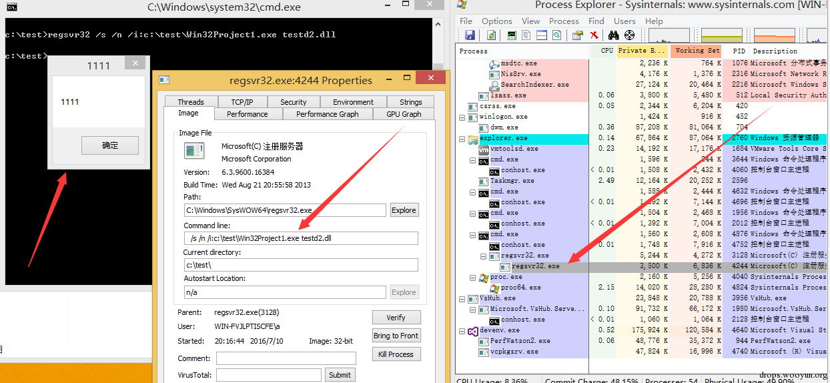Open the Users menu
830x383 pixels.
[625, 21]
